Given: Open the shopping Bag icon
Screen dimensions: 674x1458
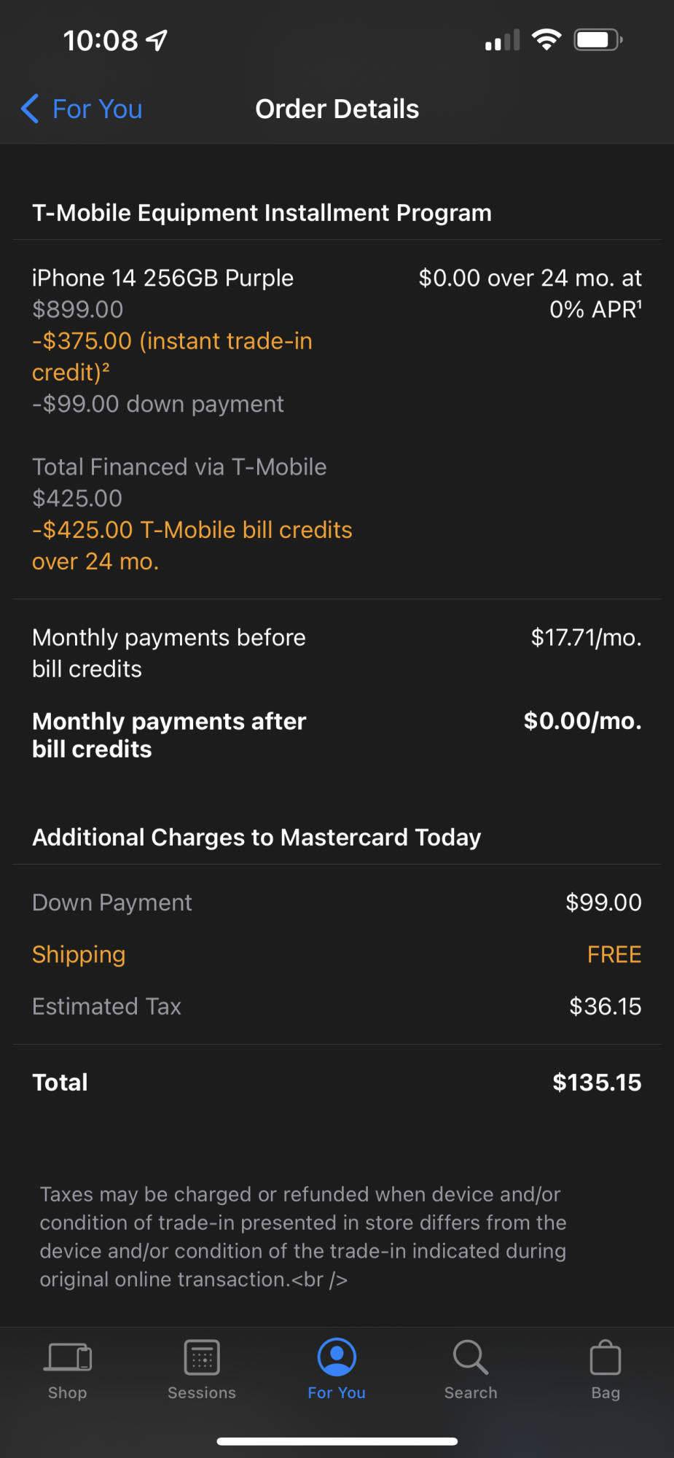Looking at the screenshot, I should (x=606, y=1357).
